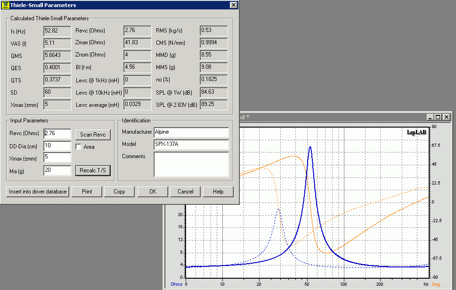Click the Manufacturer field containing Alpine
The width and height of the screenshot is (456, 290).
pyautogui.click(x=191, y=132)
